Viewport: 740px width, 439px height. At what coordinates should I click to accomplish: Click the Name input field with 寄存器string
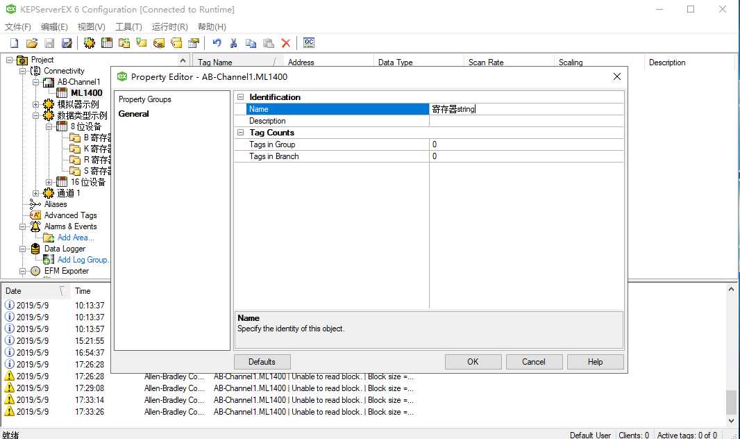pos(526,109)
